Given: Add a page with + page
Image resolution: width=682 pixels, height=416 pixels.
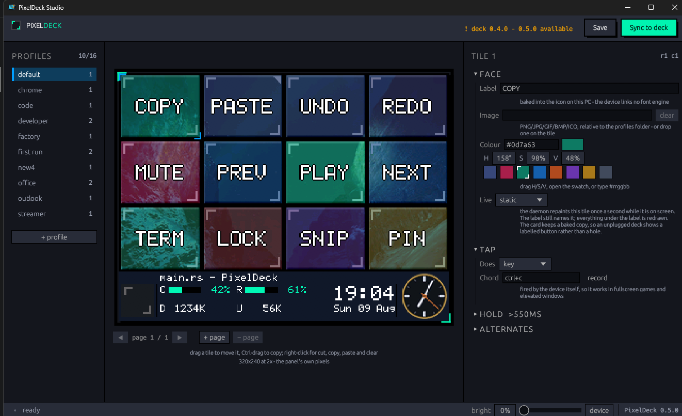Looking at the screenshot, I should [214, 338].
